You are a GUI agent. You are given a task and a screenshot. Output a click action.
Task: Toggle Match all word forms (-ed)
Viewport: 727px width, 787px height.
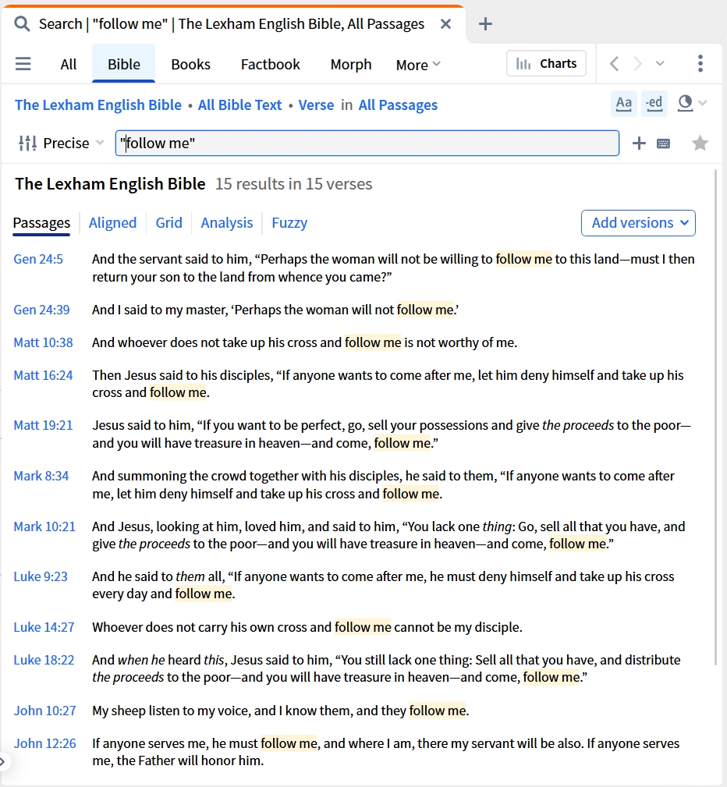[x=654, y=104]
